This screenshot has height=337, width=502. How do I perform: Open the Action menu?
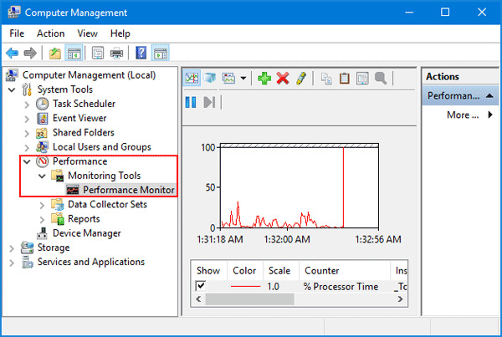(50, 33)
